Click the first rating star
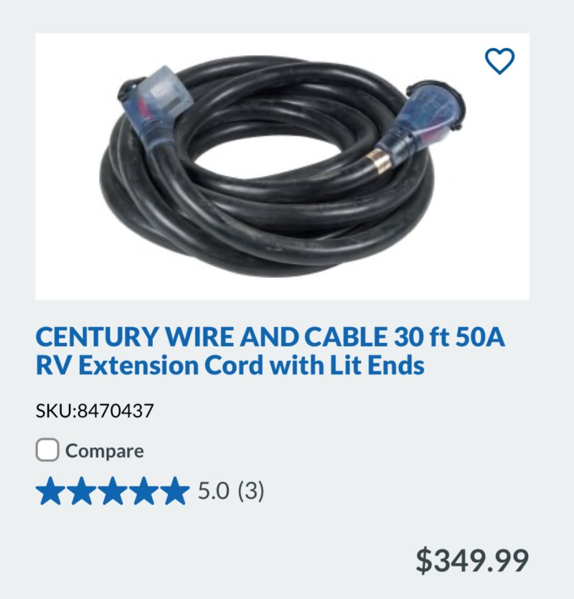Screen dimensions: 574x599 (50, 491)
